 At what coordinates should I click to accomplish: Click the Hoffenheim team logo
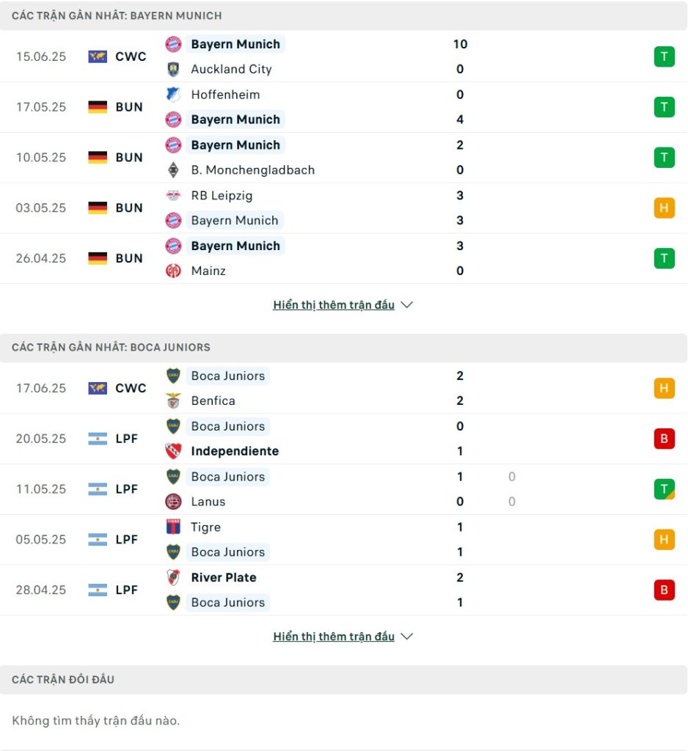pos(173,95)
